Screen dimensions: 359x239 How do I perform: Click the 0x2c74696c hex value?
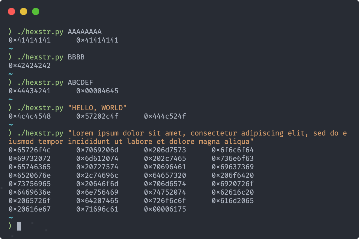coord(97,175)
